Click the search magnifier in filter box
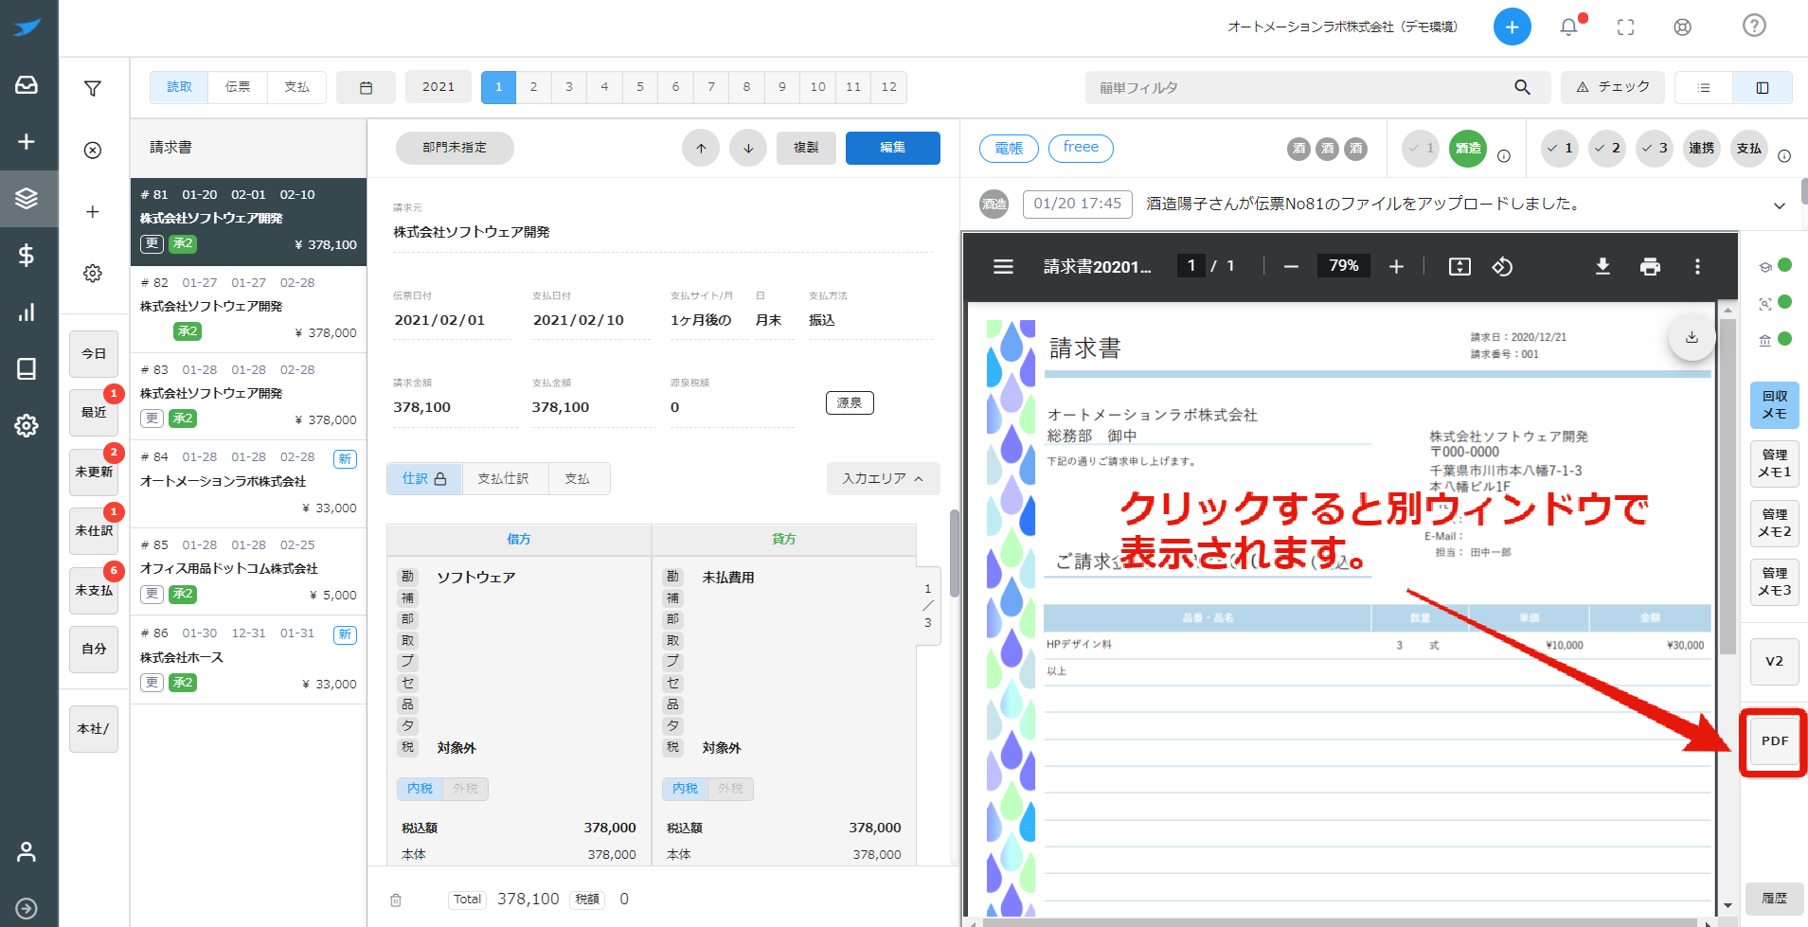 point(1522,87)
